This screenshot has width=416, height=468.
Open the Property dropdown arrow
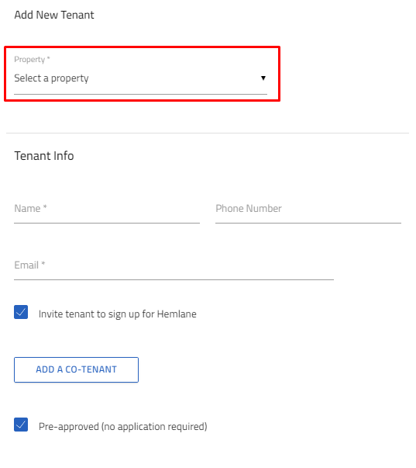[263, 78]
